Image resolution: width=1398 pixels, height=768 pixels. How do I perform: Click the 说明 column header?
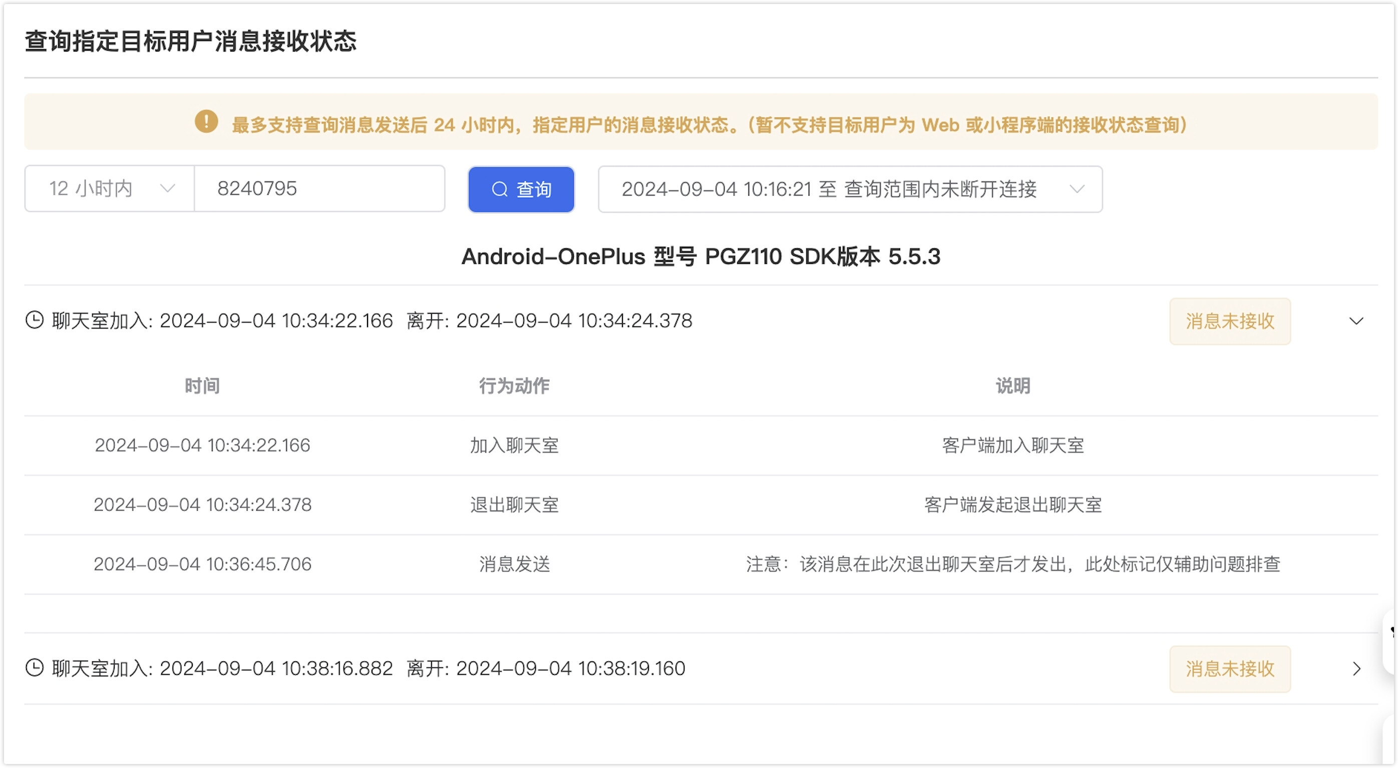pyautogui.click(x=1012, y=386)
